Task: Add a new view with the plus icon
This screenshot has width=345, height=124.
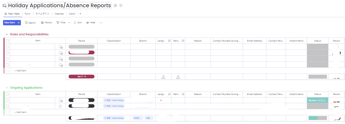Action: [x=80, y=14]
